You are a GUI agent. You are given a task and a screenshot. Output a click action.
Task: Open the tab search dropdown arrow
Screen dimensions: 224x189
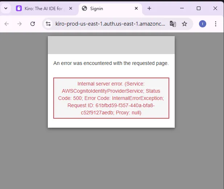click(x=6, y=8)
